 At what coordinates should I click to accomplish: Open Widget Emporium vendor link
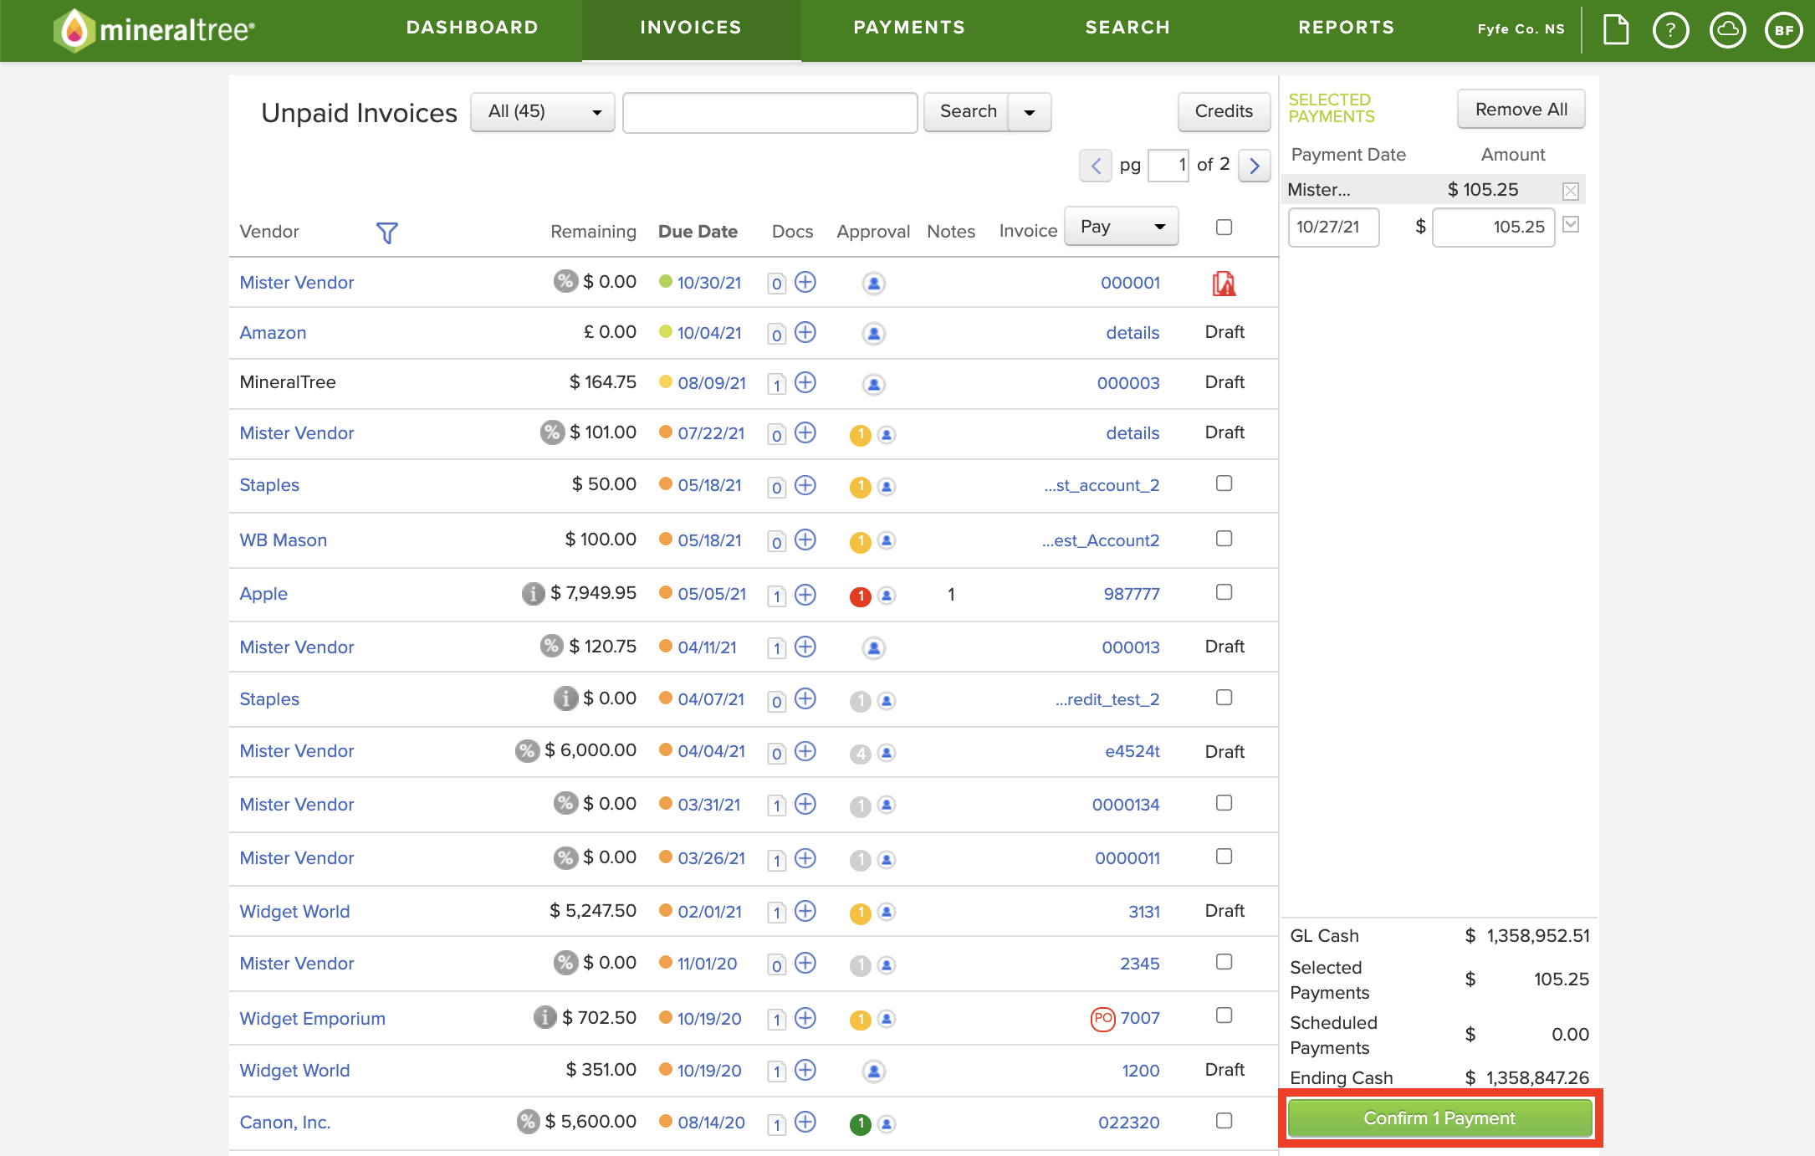click(313, 1019)
